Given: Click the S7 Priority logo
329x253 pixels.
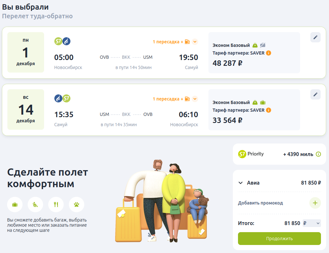Looking at the screenshot, I should coord(251,154).
